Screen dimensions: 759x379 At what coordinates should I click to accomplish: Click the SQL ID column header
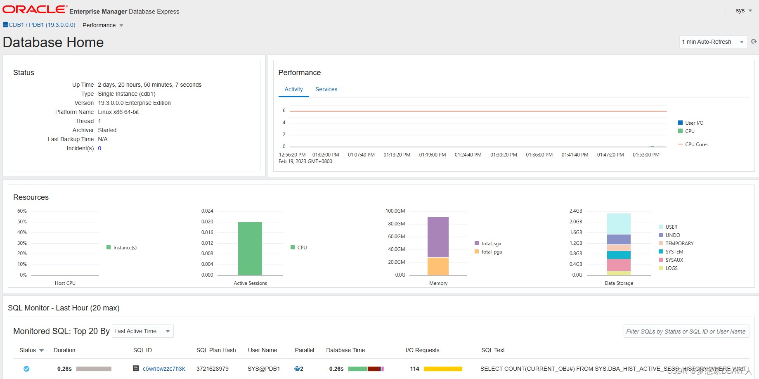(x=142, y=350)
